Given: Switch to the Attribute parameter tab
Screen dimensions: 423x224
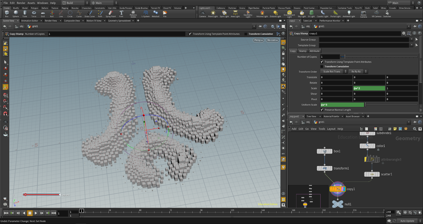Looking at the screenshot, I should pos(315,51).
